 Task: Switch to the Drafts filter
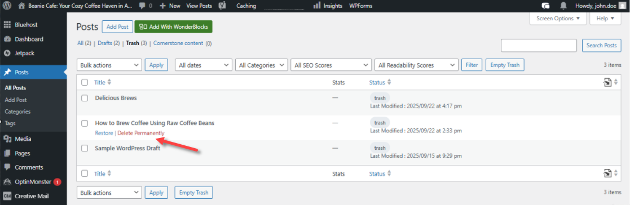105,43
